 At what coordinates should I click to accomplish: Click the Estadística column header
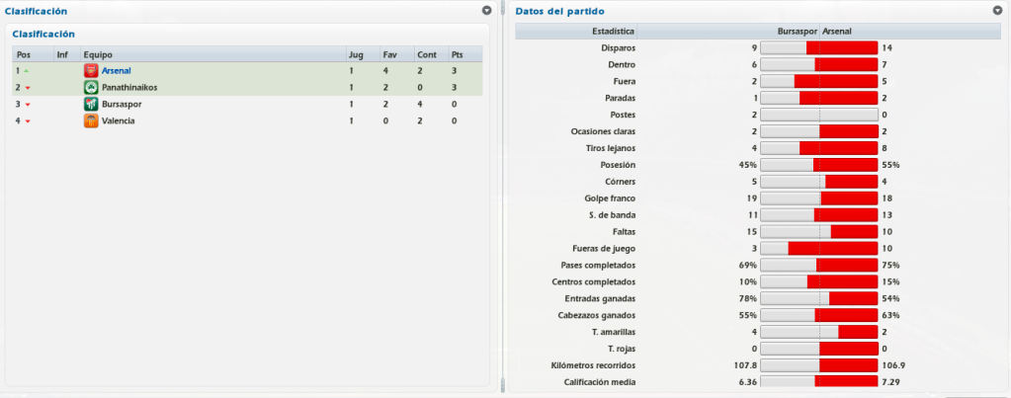pyautogui.click(x=576, y=31)
